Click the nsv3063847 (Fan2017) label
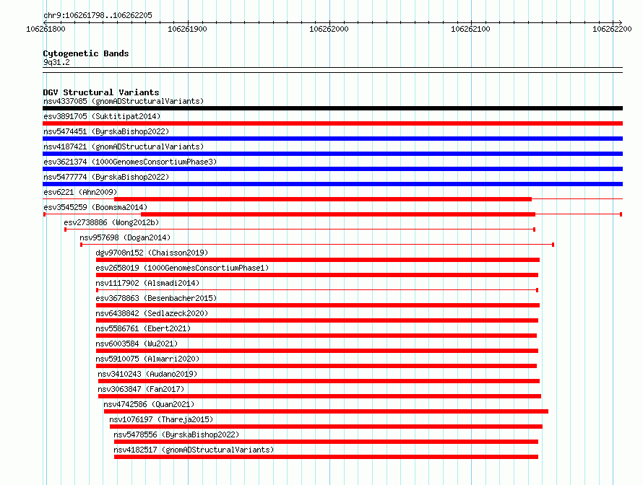 pyautogui.click(x=141, y=389)
